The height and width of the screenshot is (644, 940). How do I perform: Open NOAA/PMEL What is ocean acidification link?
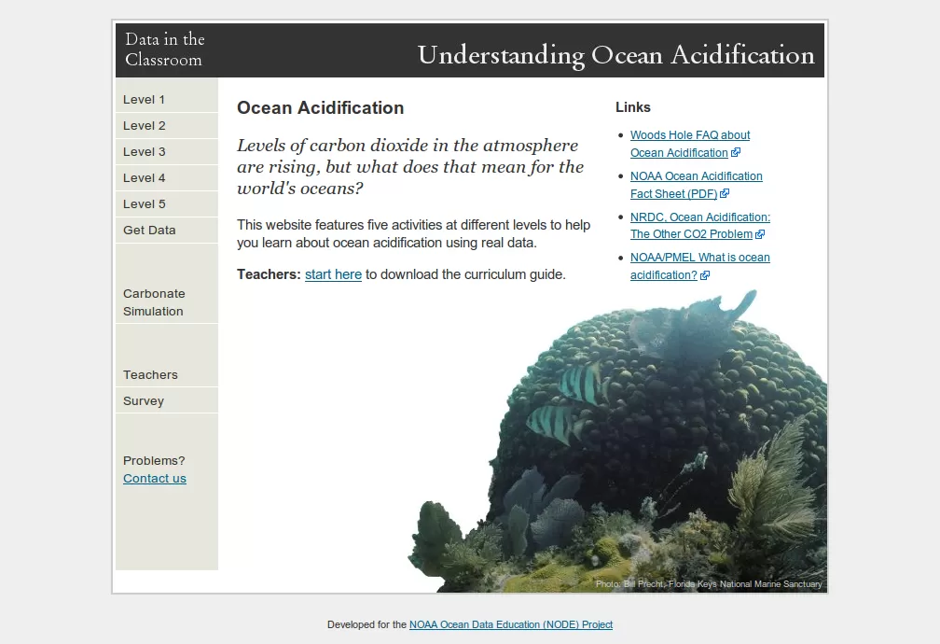699,258
